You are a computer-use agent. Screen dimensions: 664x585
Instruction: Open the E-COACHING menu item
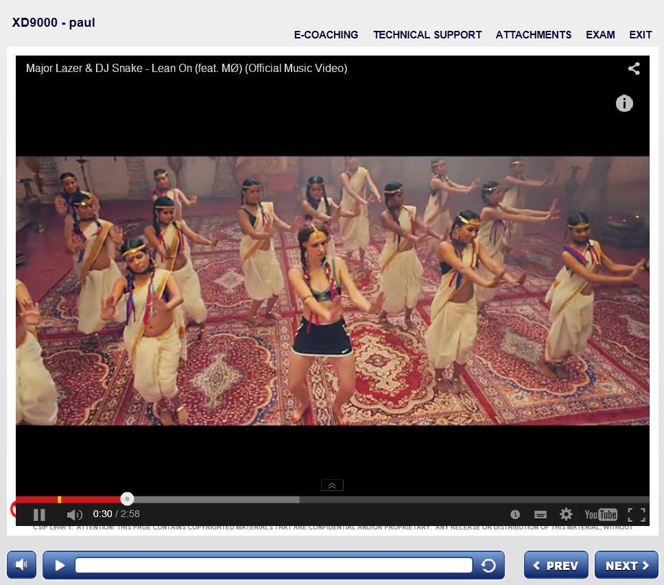pos(326,35)
